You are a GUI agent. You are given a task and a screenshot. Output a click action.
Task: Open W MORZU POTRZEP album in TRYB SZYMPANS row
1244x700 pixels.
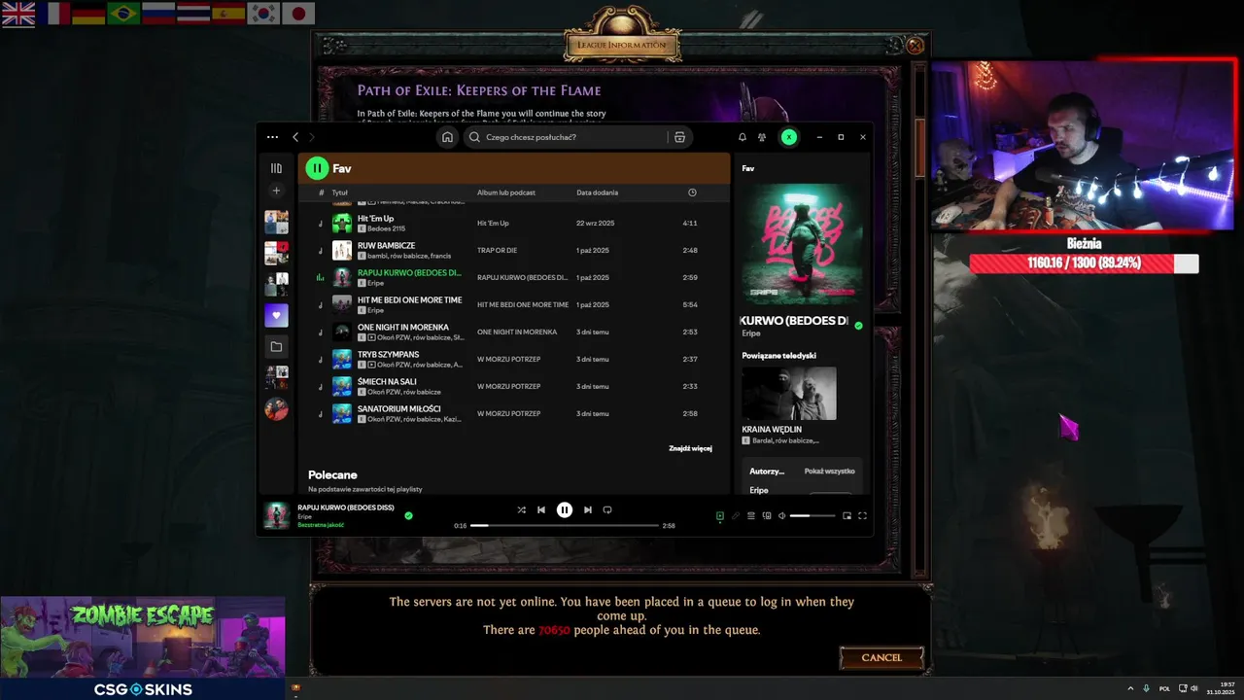(508, 359)
